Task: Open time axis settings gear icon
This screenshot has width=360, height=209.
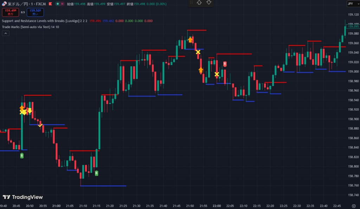Action: 353,205
